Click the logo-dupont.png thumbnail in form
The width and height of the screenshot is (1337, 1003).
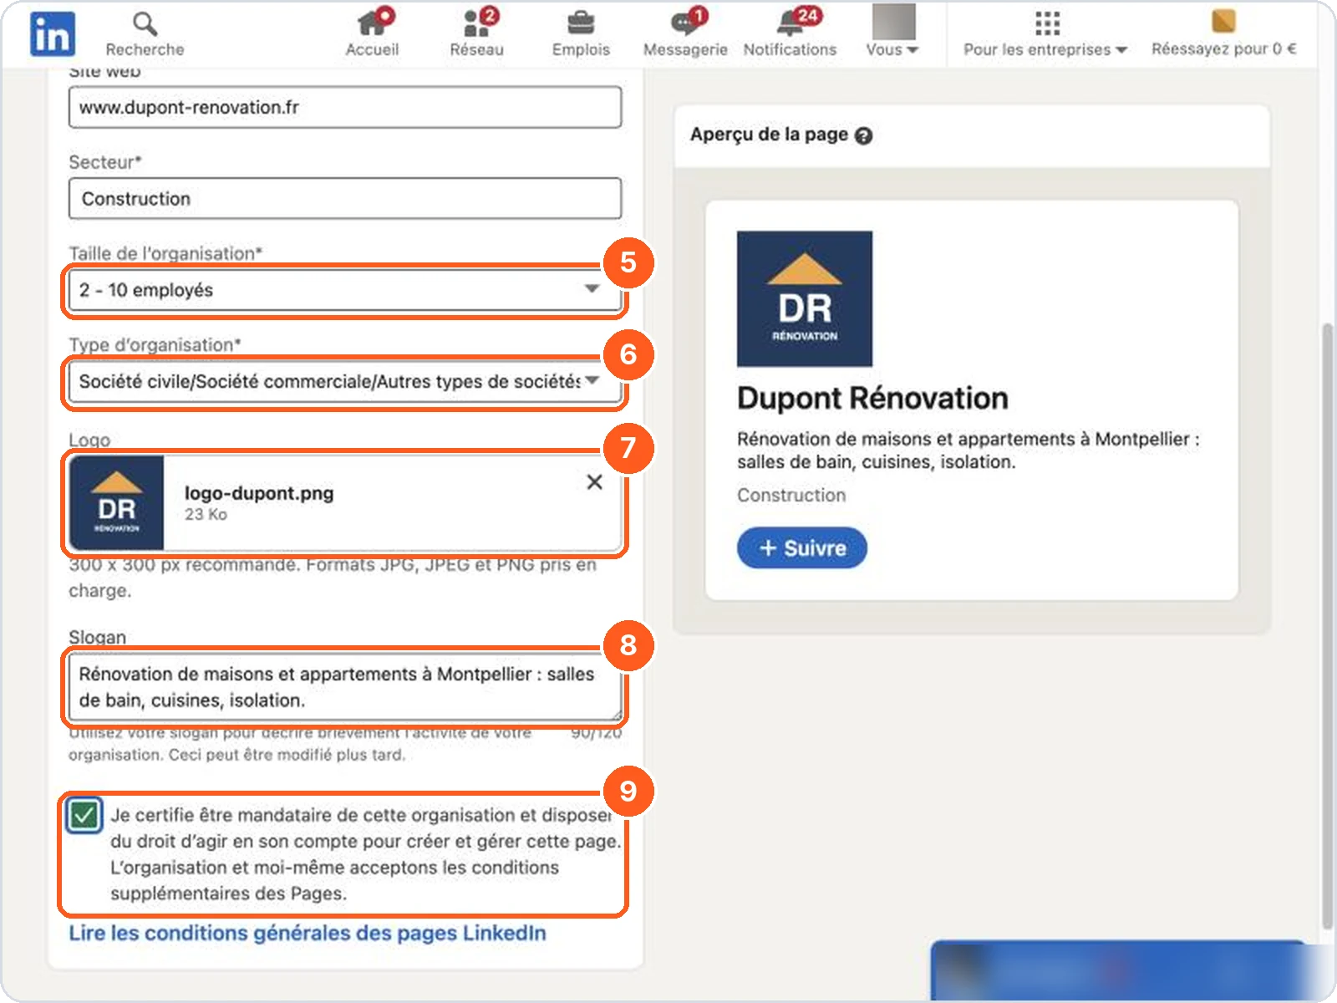117,503
